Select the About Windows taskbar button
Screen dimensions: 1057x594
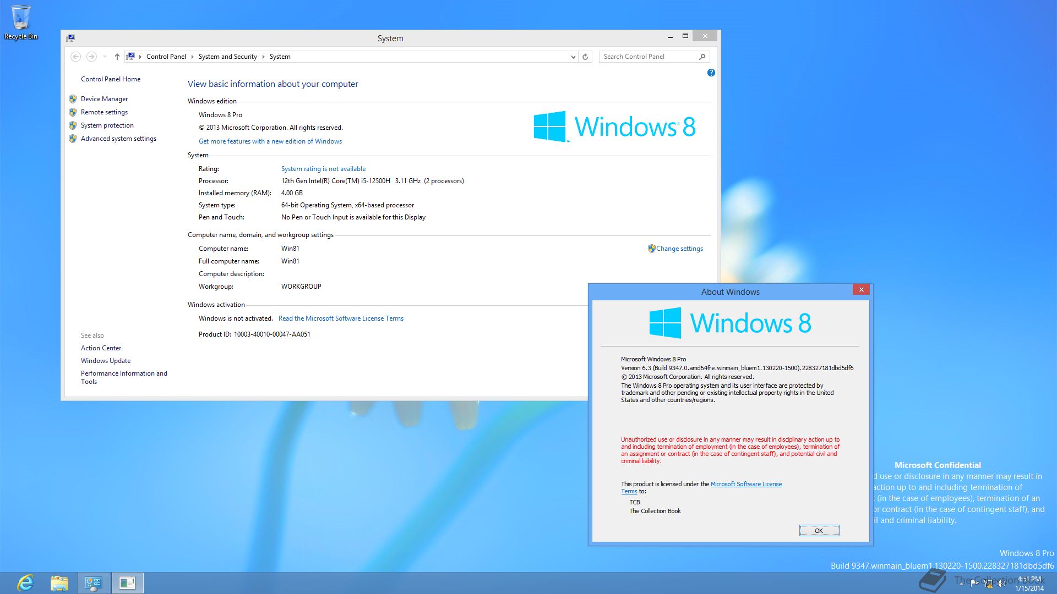(x=127, y=583)
